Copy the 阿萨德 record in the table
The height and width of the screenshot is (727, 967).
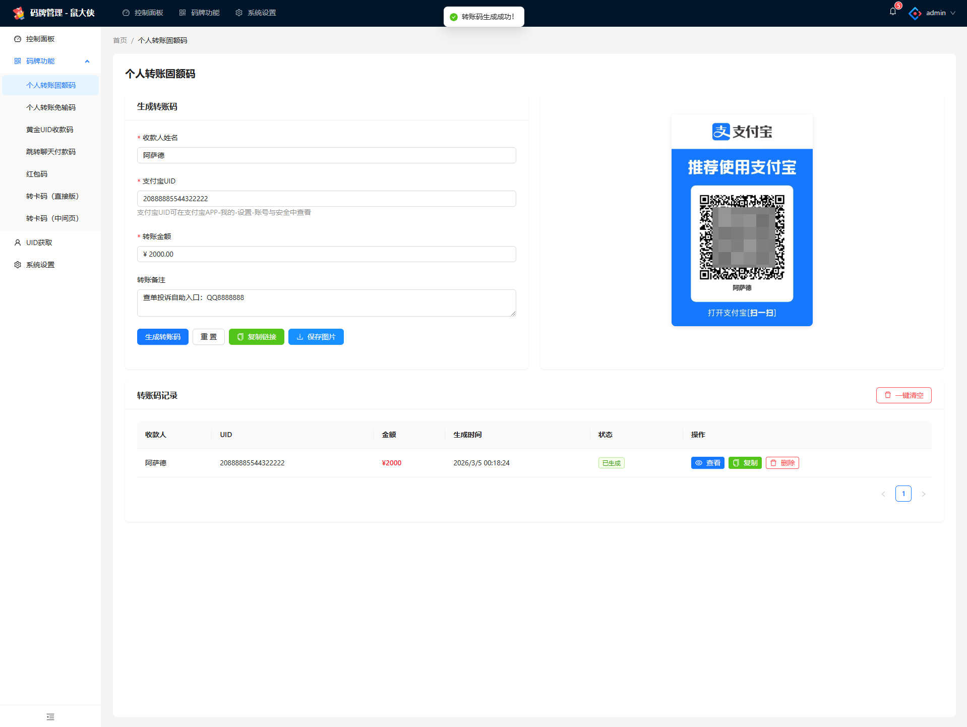pyautogui.click(x=744, y=463)
